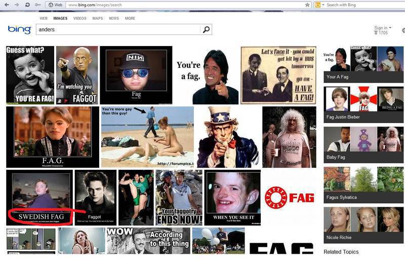The width and height of the screenshot is (405, 269).
Task: Expand the MORE menu
Action: [x=130, y=18]
